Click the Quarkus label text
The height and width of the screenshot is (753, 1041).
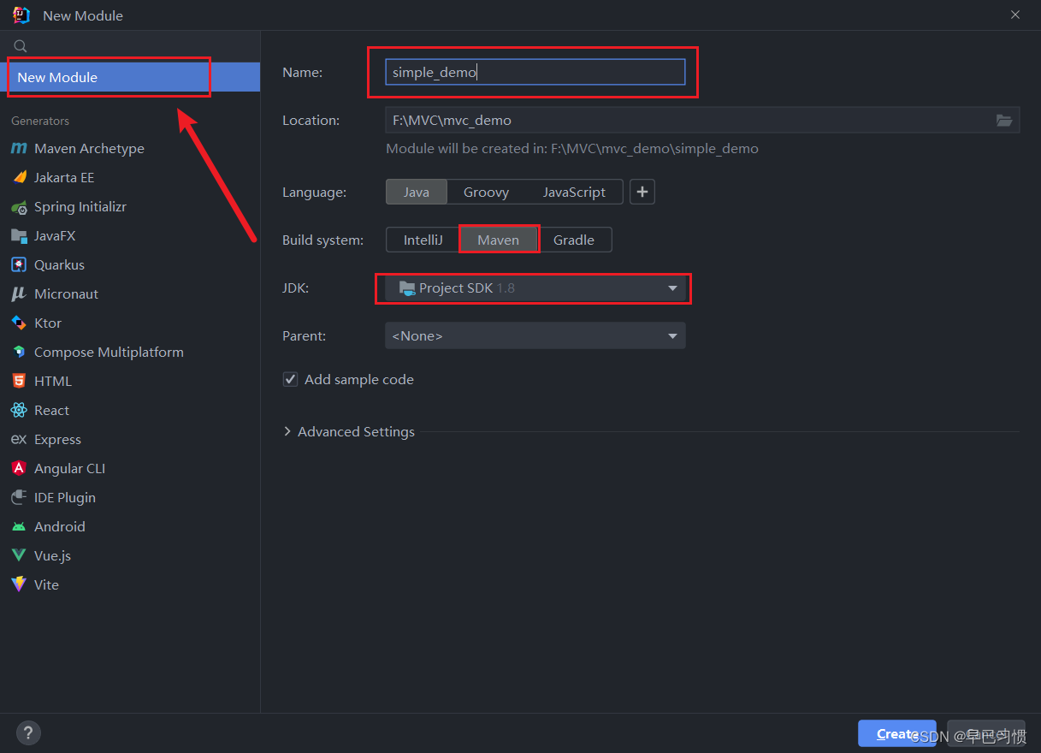[x=59, y=264]
